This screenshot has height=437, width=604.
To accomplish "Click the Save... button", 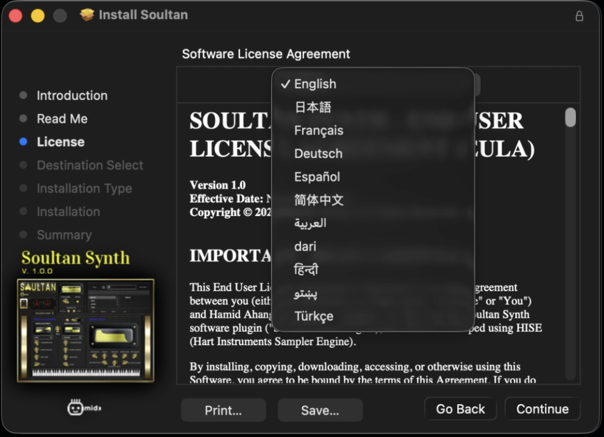I will click(320, 410).
